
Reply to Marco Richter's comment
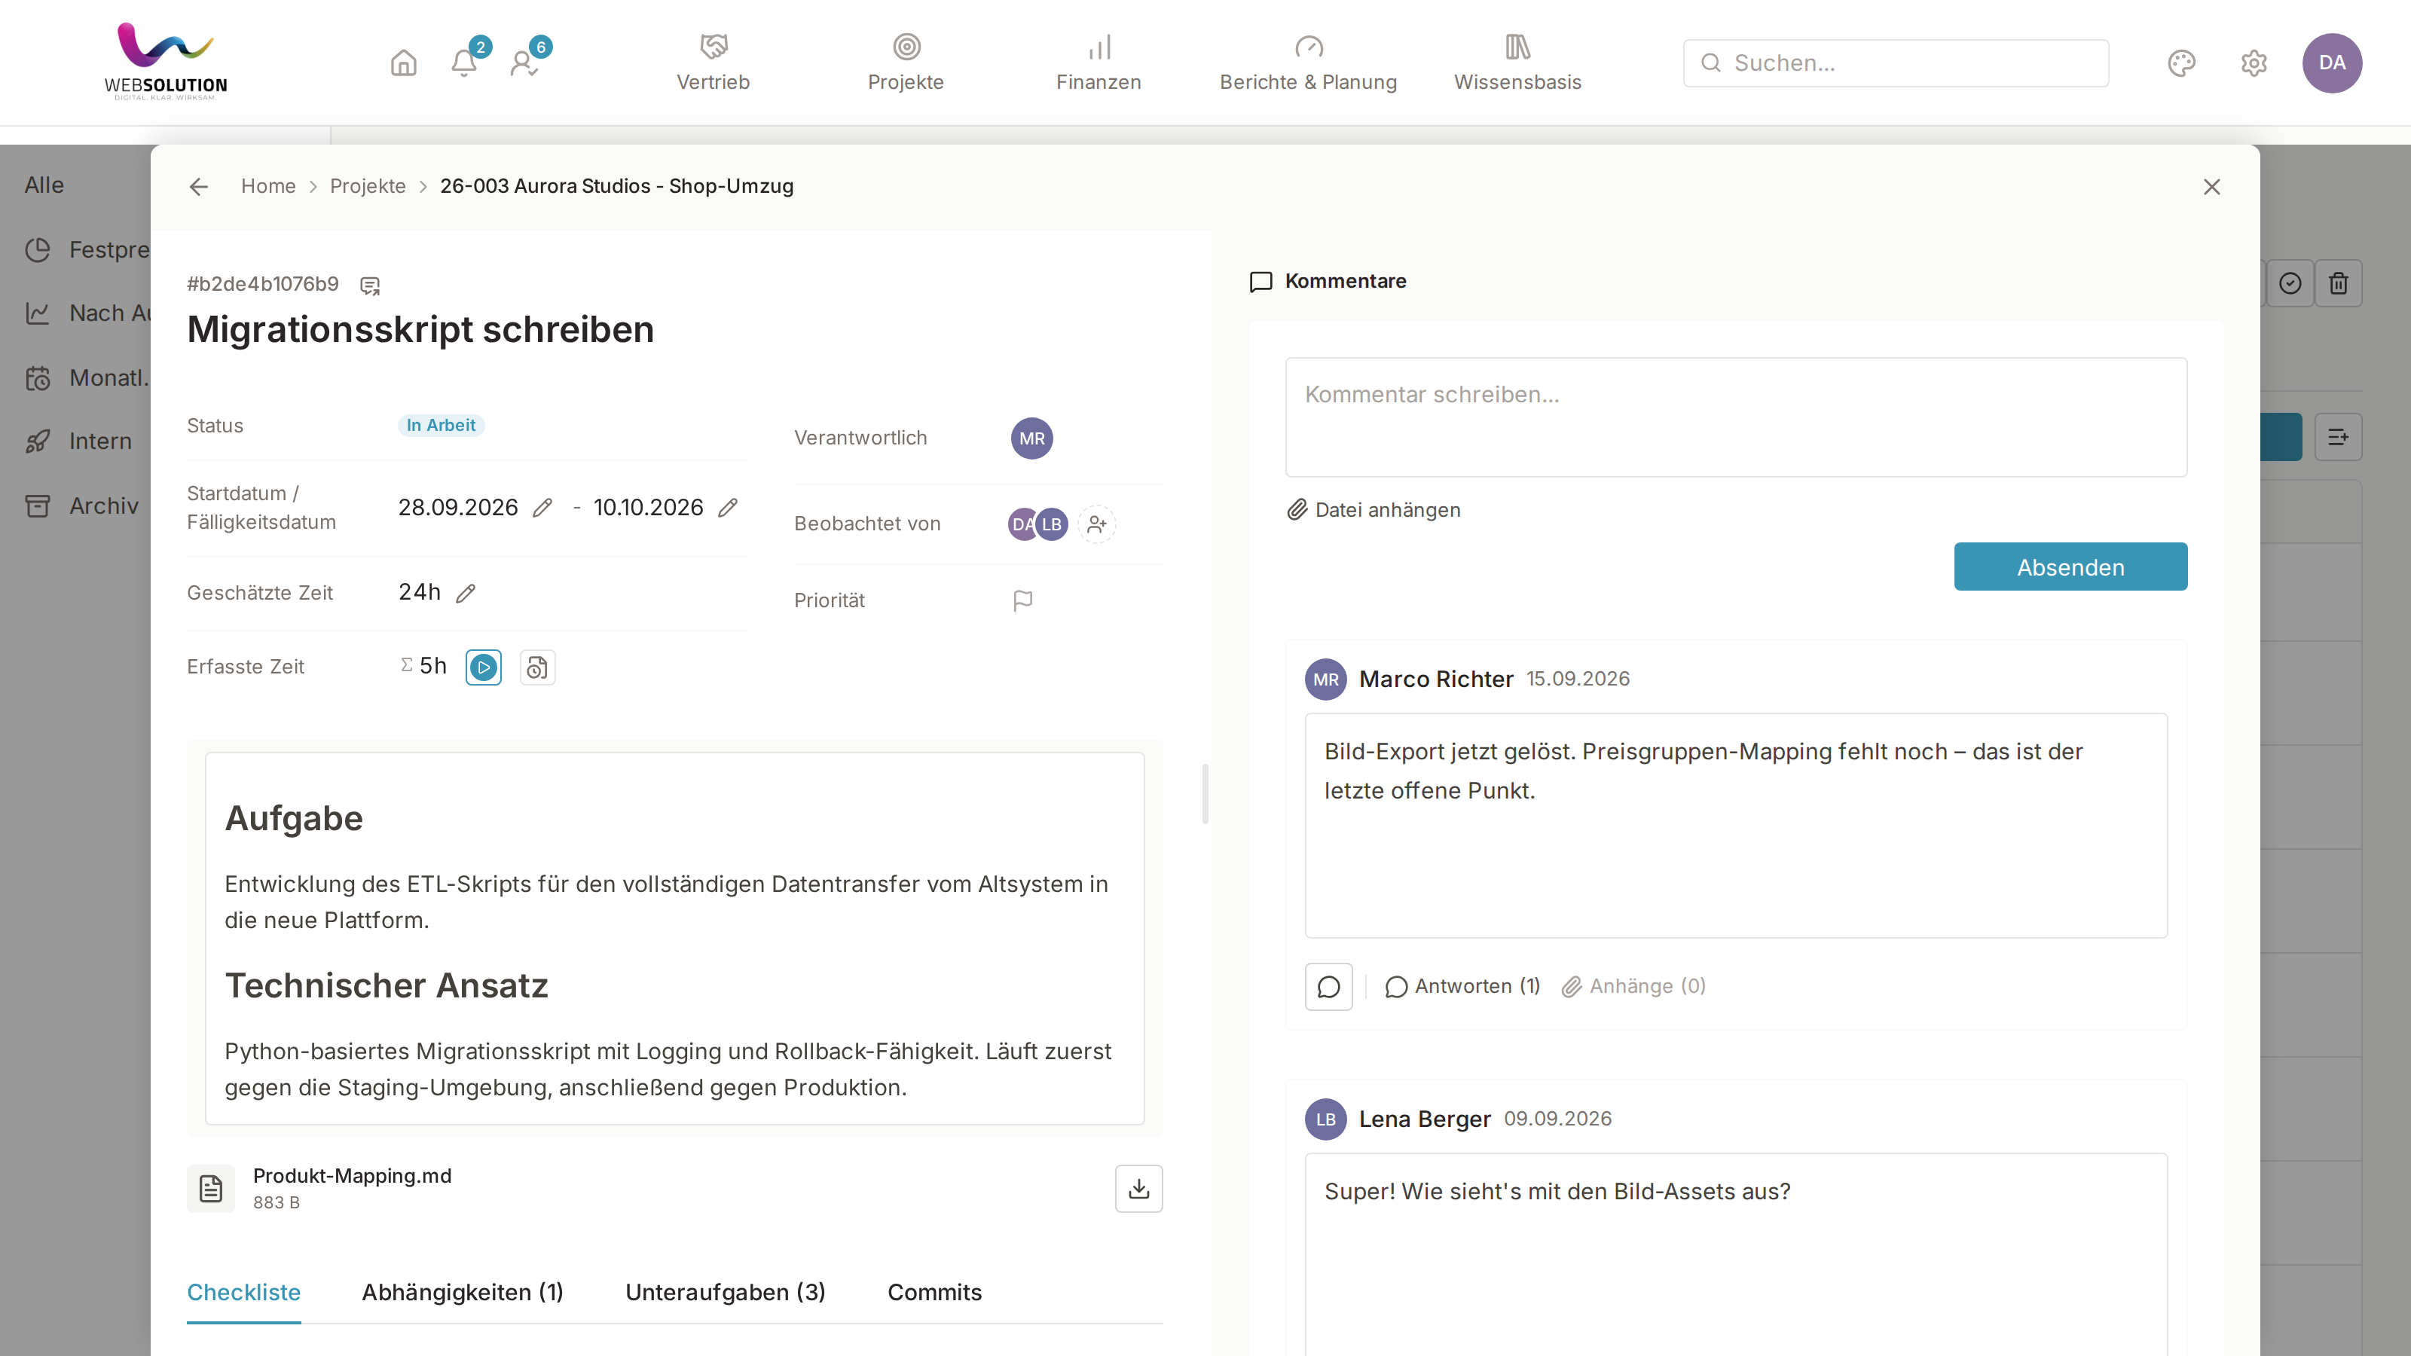click(1329, 986)
